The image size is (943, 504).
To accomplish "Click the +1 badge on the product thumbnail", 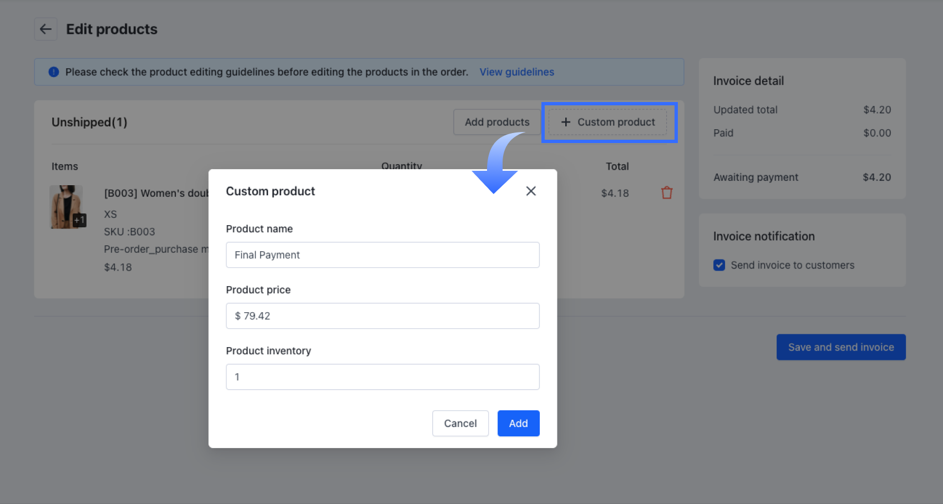I will click(x=78, y=220).
